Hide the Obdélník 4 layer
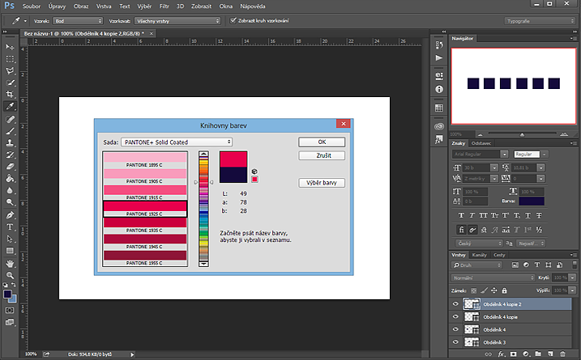This screenshot has height=360, width=581. (455, 329)
